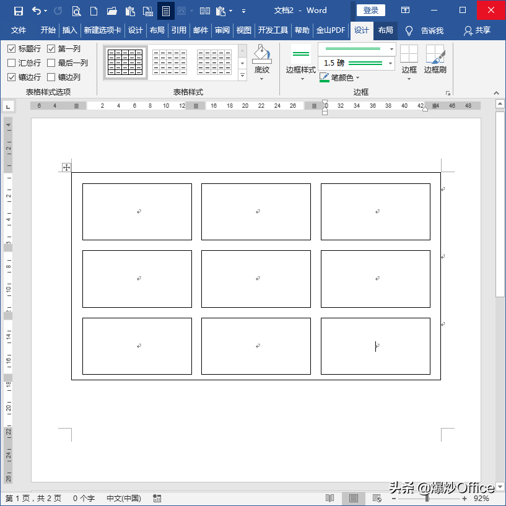Click the 登录 (Sign in) button
Screen dimensions: 506x506
[370, 10]
